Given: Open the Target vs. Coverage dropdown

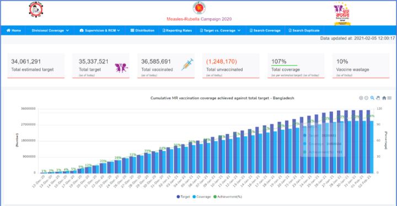Looking at the screenshot, I should [x=220, y=30].
